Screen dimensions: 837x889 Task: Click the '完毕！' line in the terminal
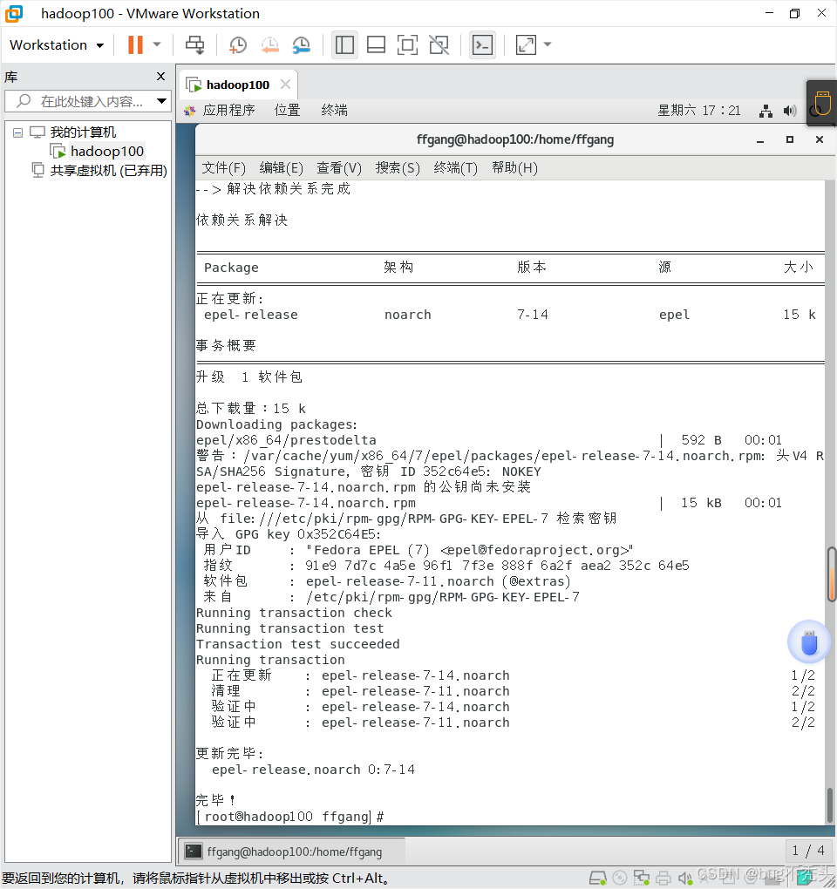pos(215,800)
